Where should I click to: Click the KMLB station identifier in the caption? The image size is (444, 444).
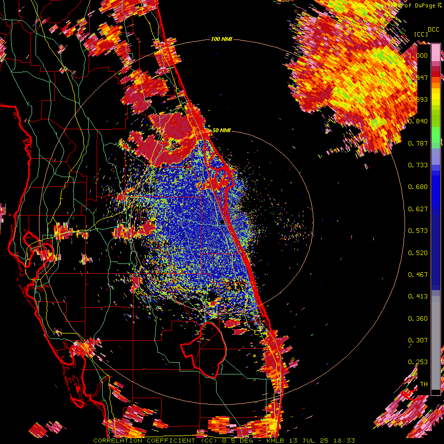coord(275,441)
